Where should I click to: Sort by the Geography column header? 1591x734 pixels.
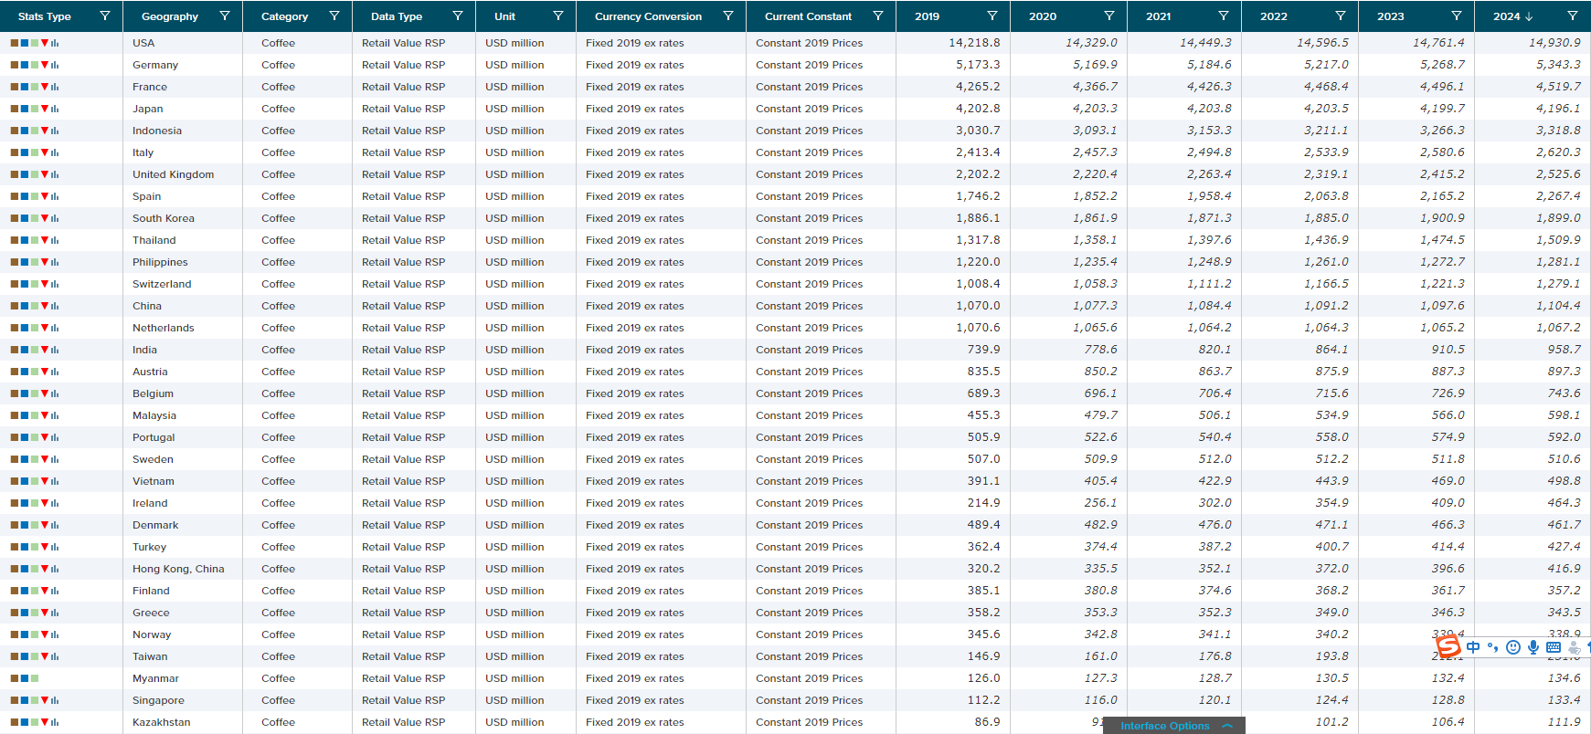click(170, 16)
